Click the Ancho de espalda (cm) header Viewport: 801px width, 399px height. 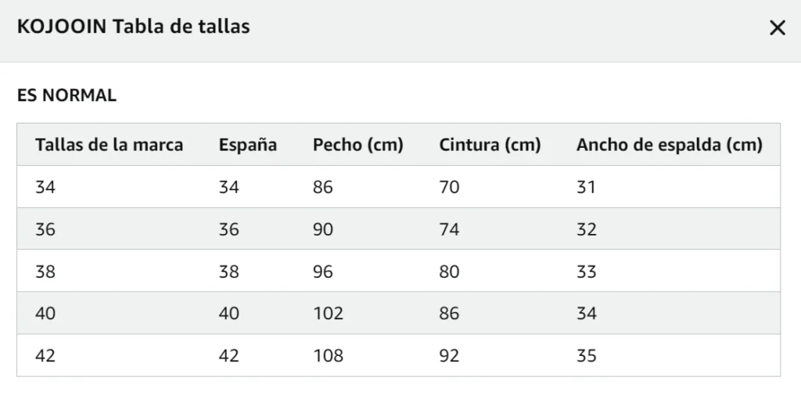pyautogui.click(x=670, y=145)
